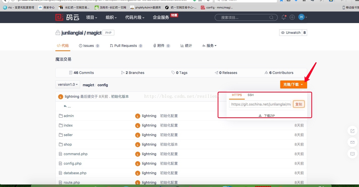
Task: Click the lightning avatar in commit header
Action: [x=60, y=97]
